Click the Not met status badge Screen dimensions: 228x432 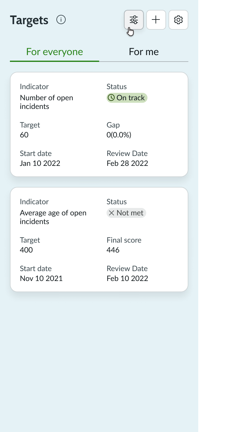(x=126, y=213)
